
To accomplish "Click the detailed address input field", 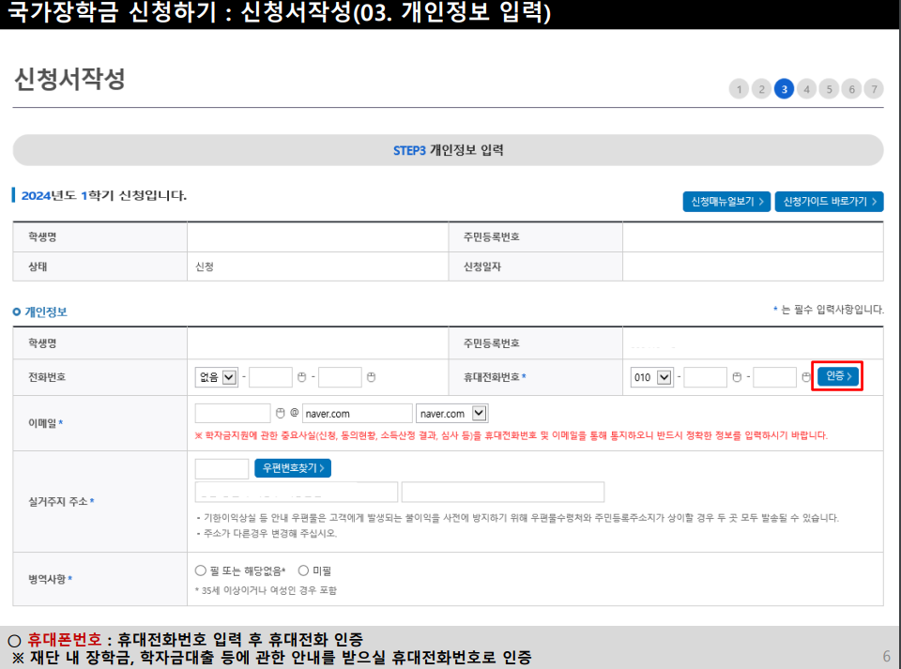I will point(503,492).
